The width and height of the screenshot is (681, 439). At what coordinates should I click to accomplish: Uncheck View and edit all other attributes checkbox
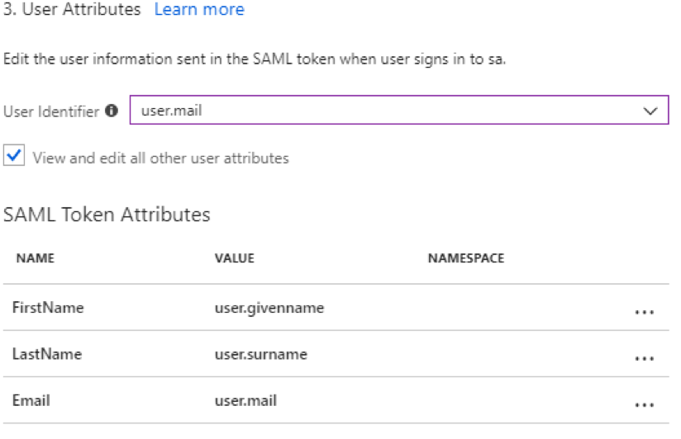tap(14, 156)
